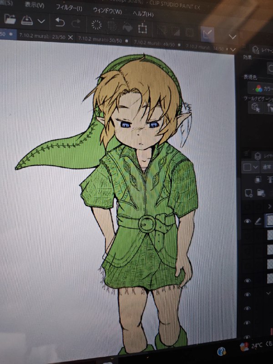
Task: Toggle the Show Selection Border icon
Action: [x=190, y=32]
